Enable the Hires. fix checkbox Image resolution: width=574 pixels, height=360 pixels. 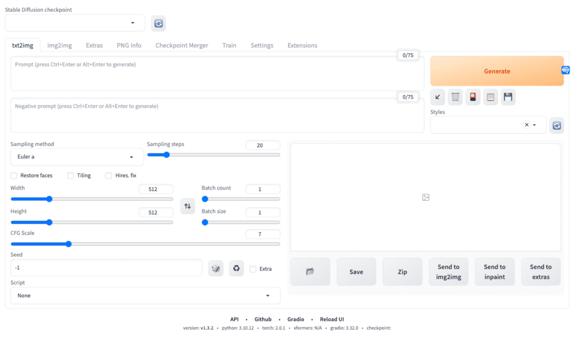(109, 176)
